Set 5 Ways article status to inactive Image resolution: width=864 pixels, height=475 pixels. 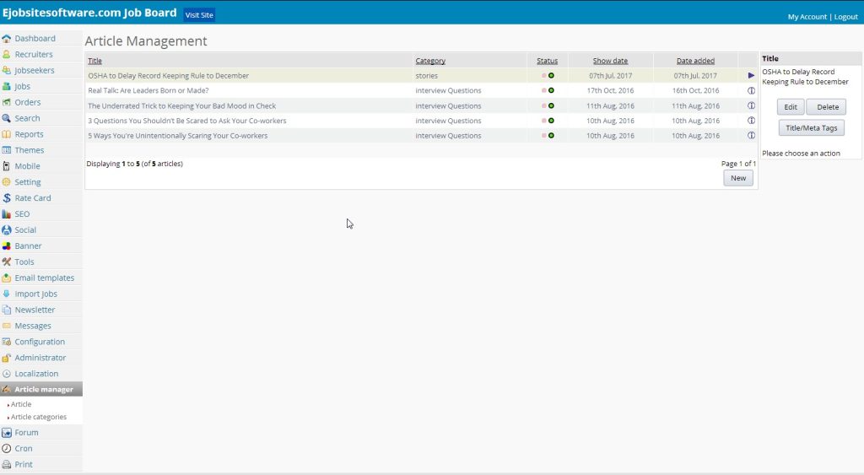pyautogui.click(x=543, y=135)
